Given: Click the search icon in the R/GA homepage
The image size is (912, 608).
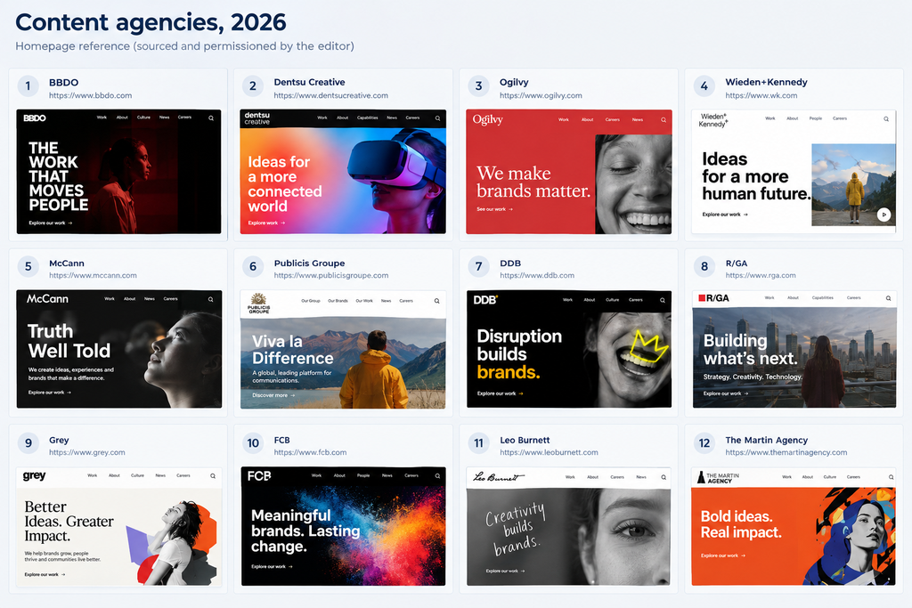Looking at the screenshot, I should pos(888,298).
